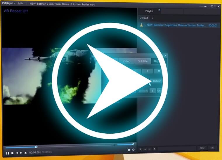The height and width of the screenshot is (160, 222).
Task: Open the Potplayer main menu dropdown
Action: point(8,3)
